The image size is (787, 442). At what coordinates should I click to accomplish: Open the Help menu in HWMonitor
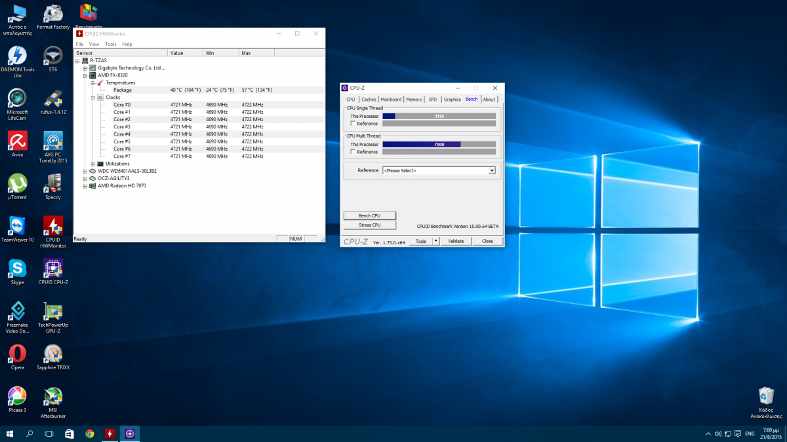click(127, 44)
